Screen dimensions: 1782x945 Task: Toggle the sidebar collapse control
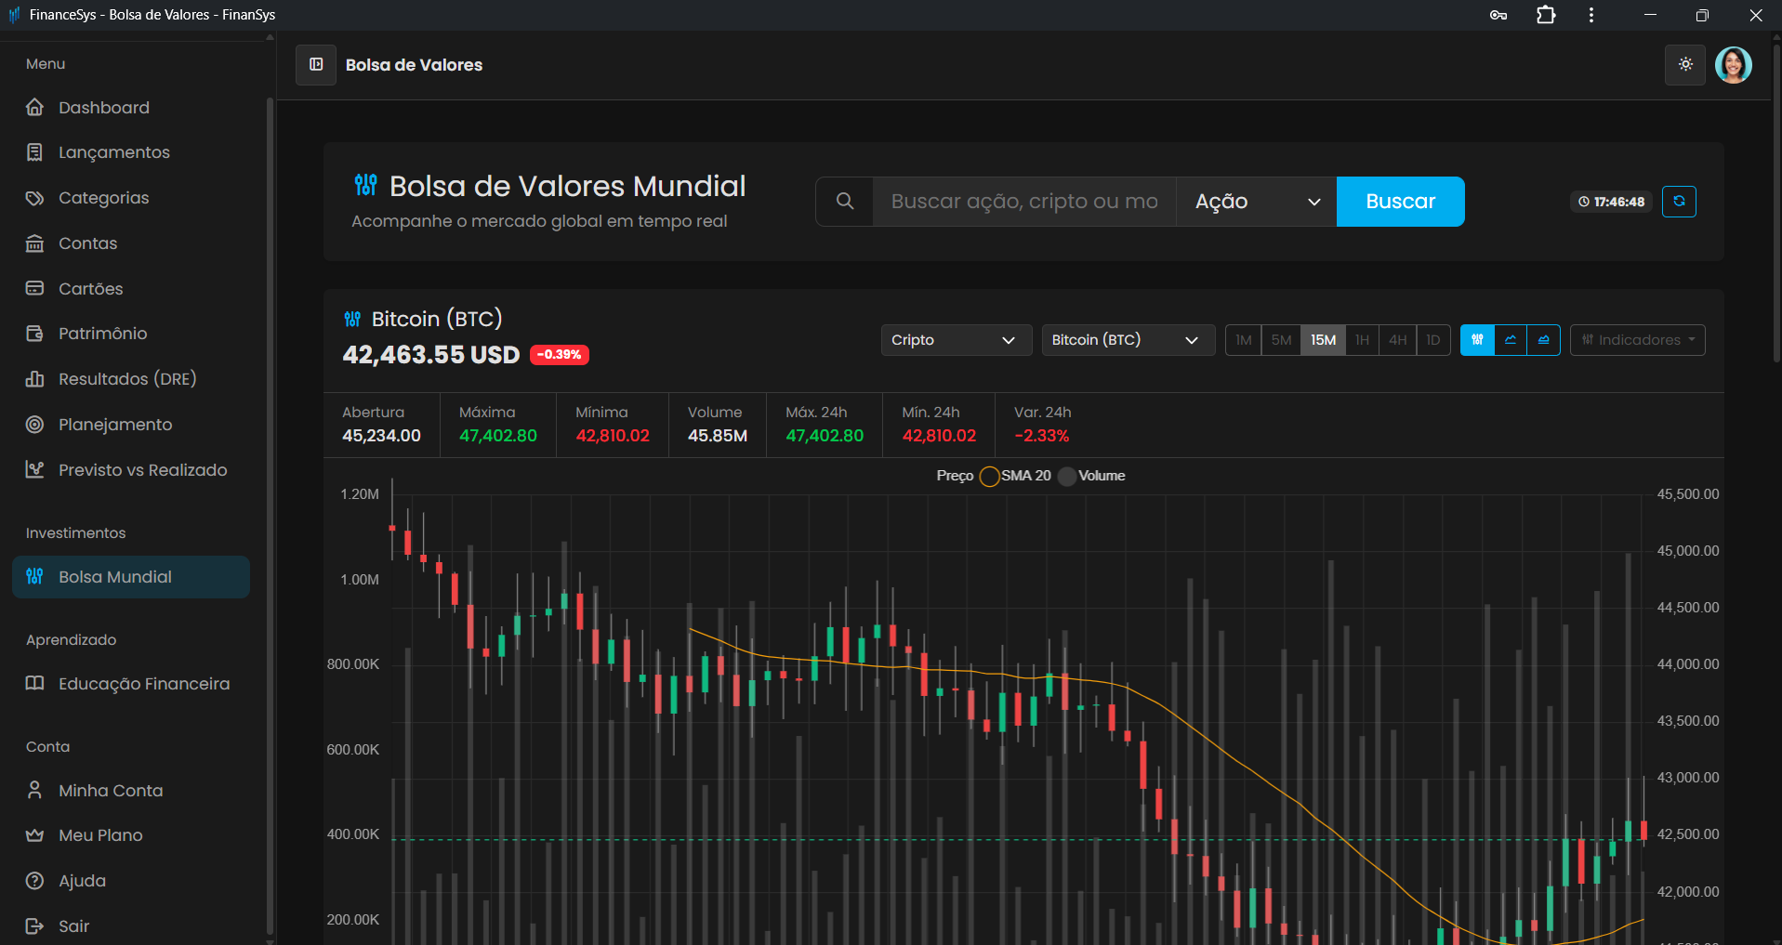(x=315, y=64)
